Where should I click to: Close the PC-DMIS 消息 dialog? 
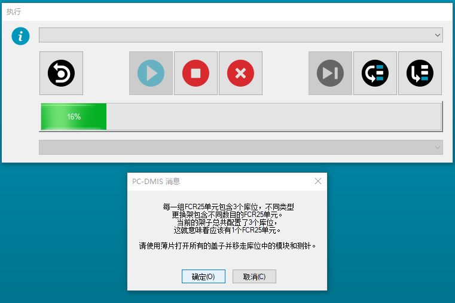[318, 181]
